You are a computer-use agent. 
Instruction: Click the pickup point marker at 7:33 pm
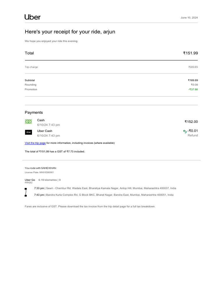[26, 189]
